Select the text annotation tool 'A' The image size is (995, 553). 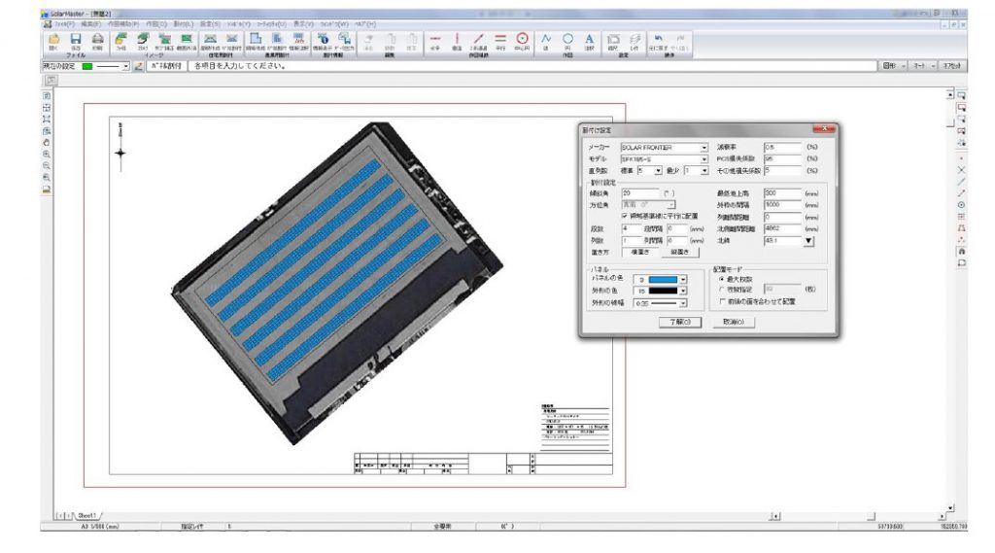[590, 40]
